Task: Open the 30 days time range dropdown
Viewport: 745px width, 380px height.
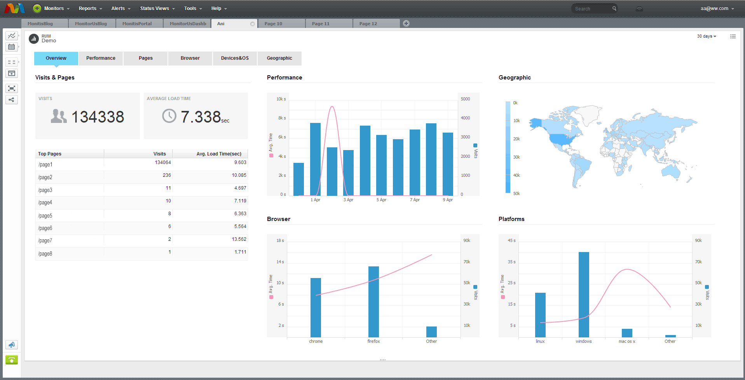Action: tap(706, 36)
